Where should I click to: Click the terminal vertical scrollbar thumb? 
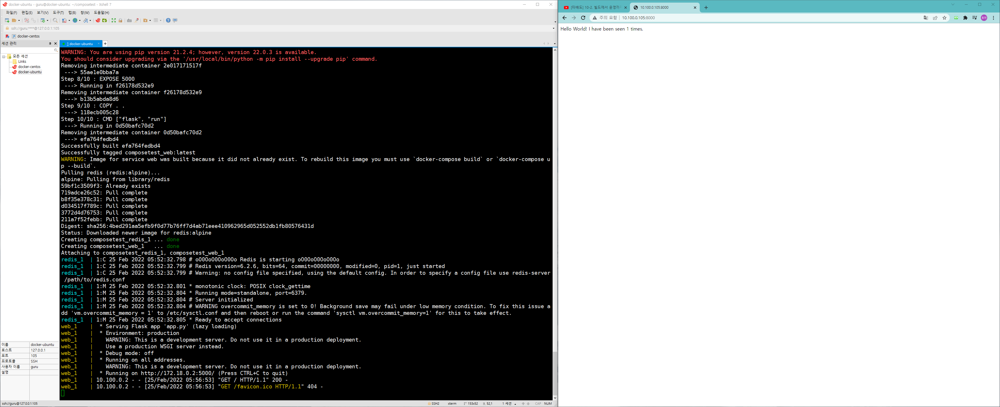coord(555,373)
